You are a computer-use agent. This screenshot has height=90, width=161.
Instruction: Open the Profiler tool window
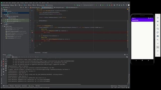pyautogui.click(x=24, y=86)
